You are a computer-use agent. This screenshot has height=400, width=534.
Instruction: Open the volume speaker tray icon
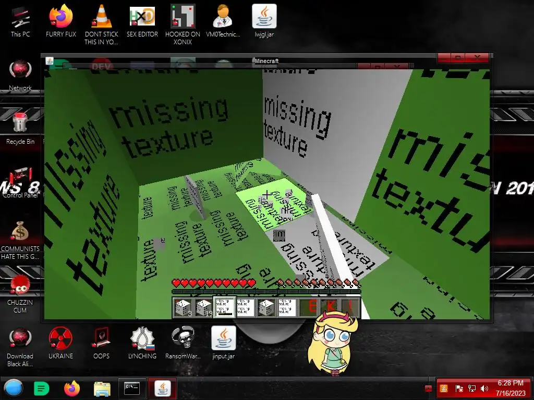tap(484, 389)
